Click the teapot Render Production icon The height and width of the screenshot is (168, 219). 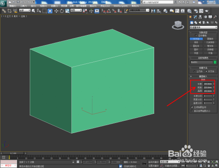pyautogui.click(x=207, y=11)
